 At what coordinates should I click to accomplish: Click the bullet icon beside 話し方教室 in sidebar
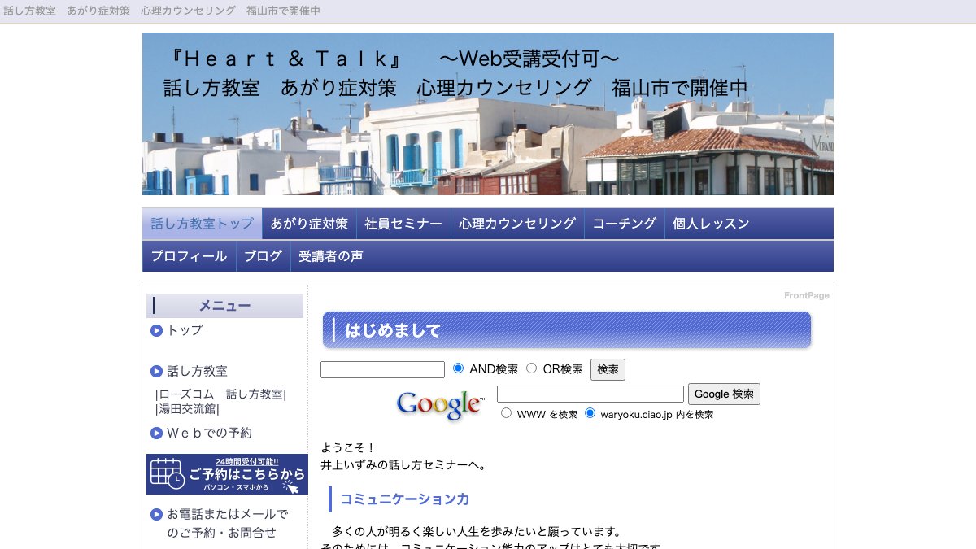pyautogui.click(x=156, y=371)
